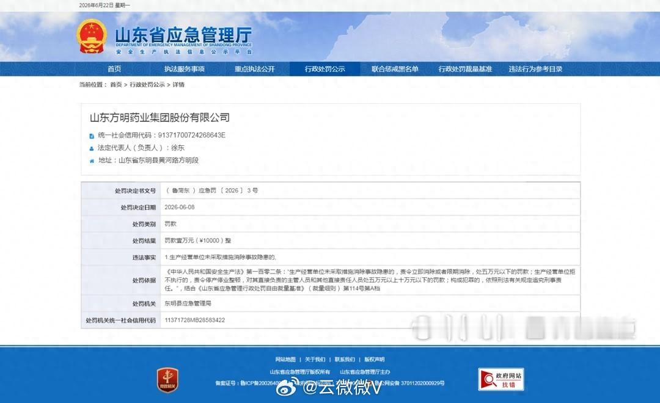Open the 联合惩戒黑名单 navigation tab

click(395, 69)
